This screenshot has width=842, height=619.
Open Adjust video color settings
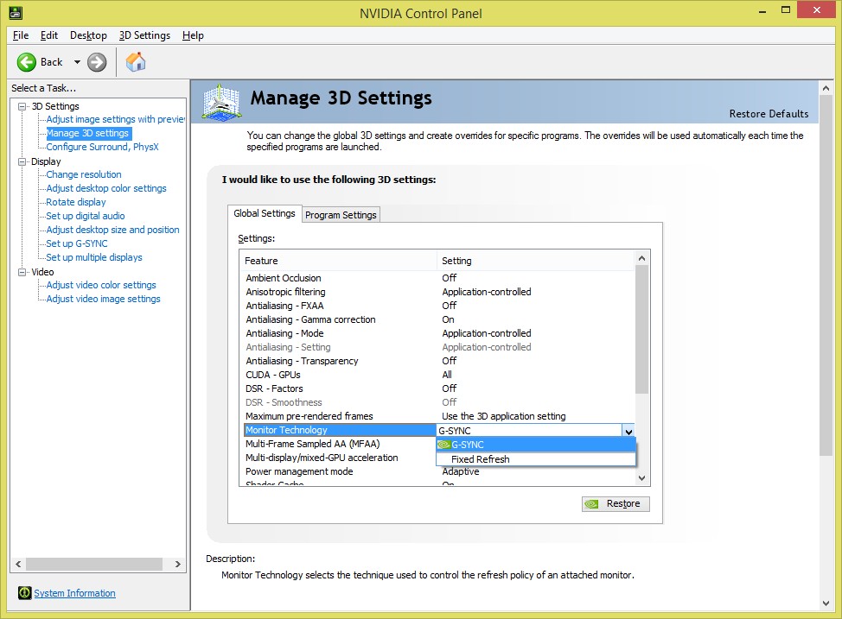101,285
